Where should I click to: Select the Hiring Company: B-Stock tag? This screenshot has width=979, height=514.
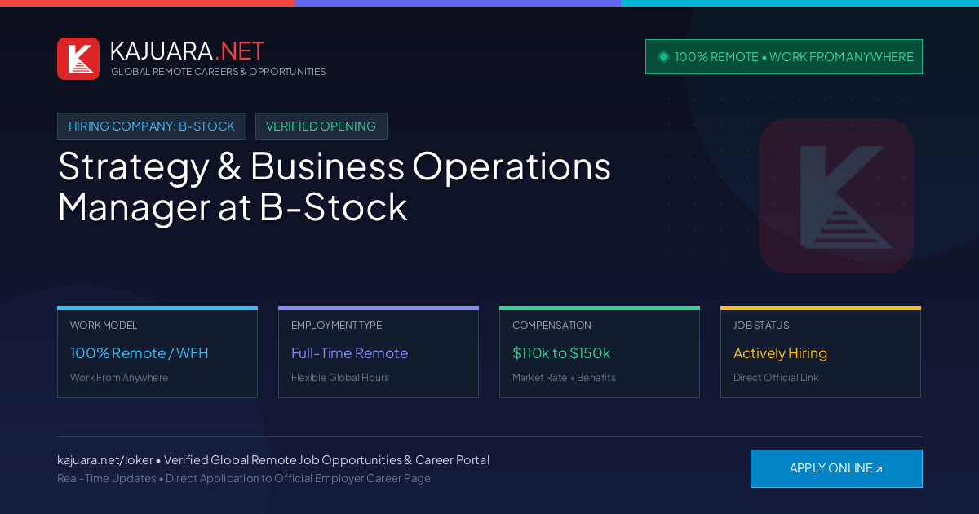(x=152, y=126)
